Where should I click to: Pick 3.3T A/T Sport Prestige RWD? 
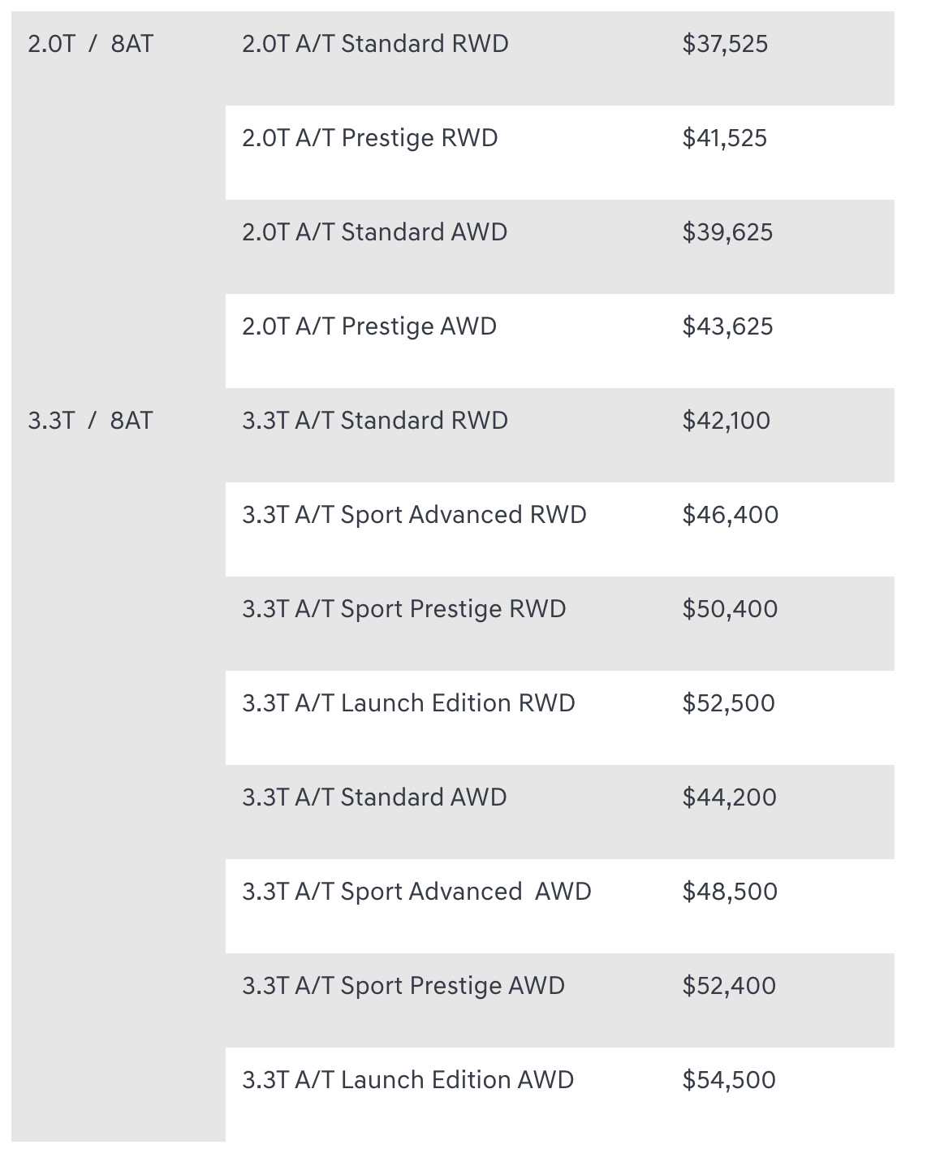pyautogui.click(x=404, y=609)
